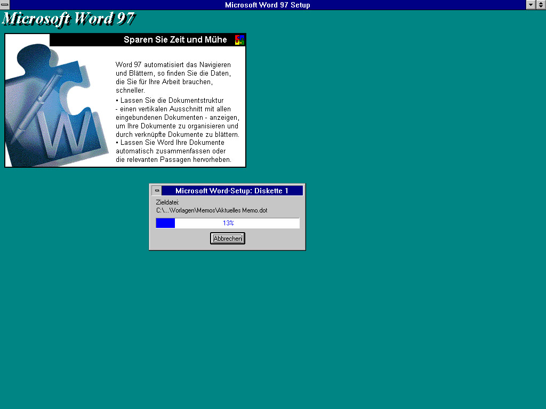Click 'Word 97 automatisiert das Navigieren' text
This screenshot has height=409, width=546.
pos(173,64)
